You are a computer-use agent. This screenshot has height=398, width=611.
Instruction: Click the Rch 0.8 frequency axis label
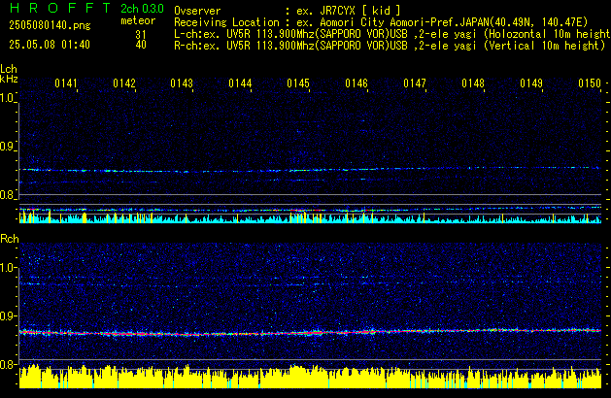coord(8,364)
